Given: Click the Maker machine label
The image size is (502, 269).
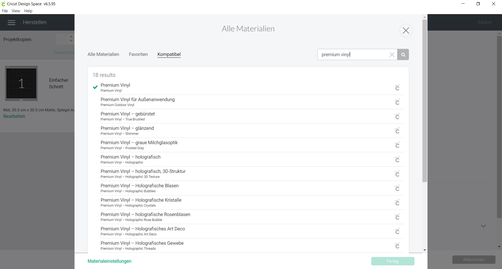Looking at the screenshot, I should pos(485,22).
